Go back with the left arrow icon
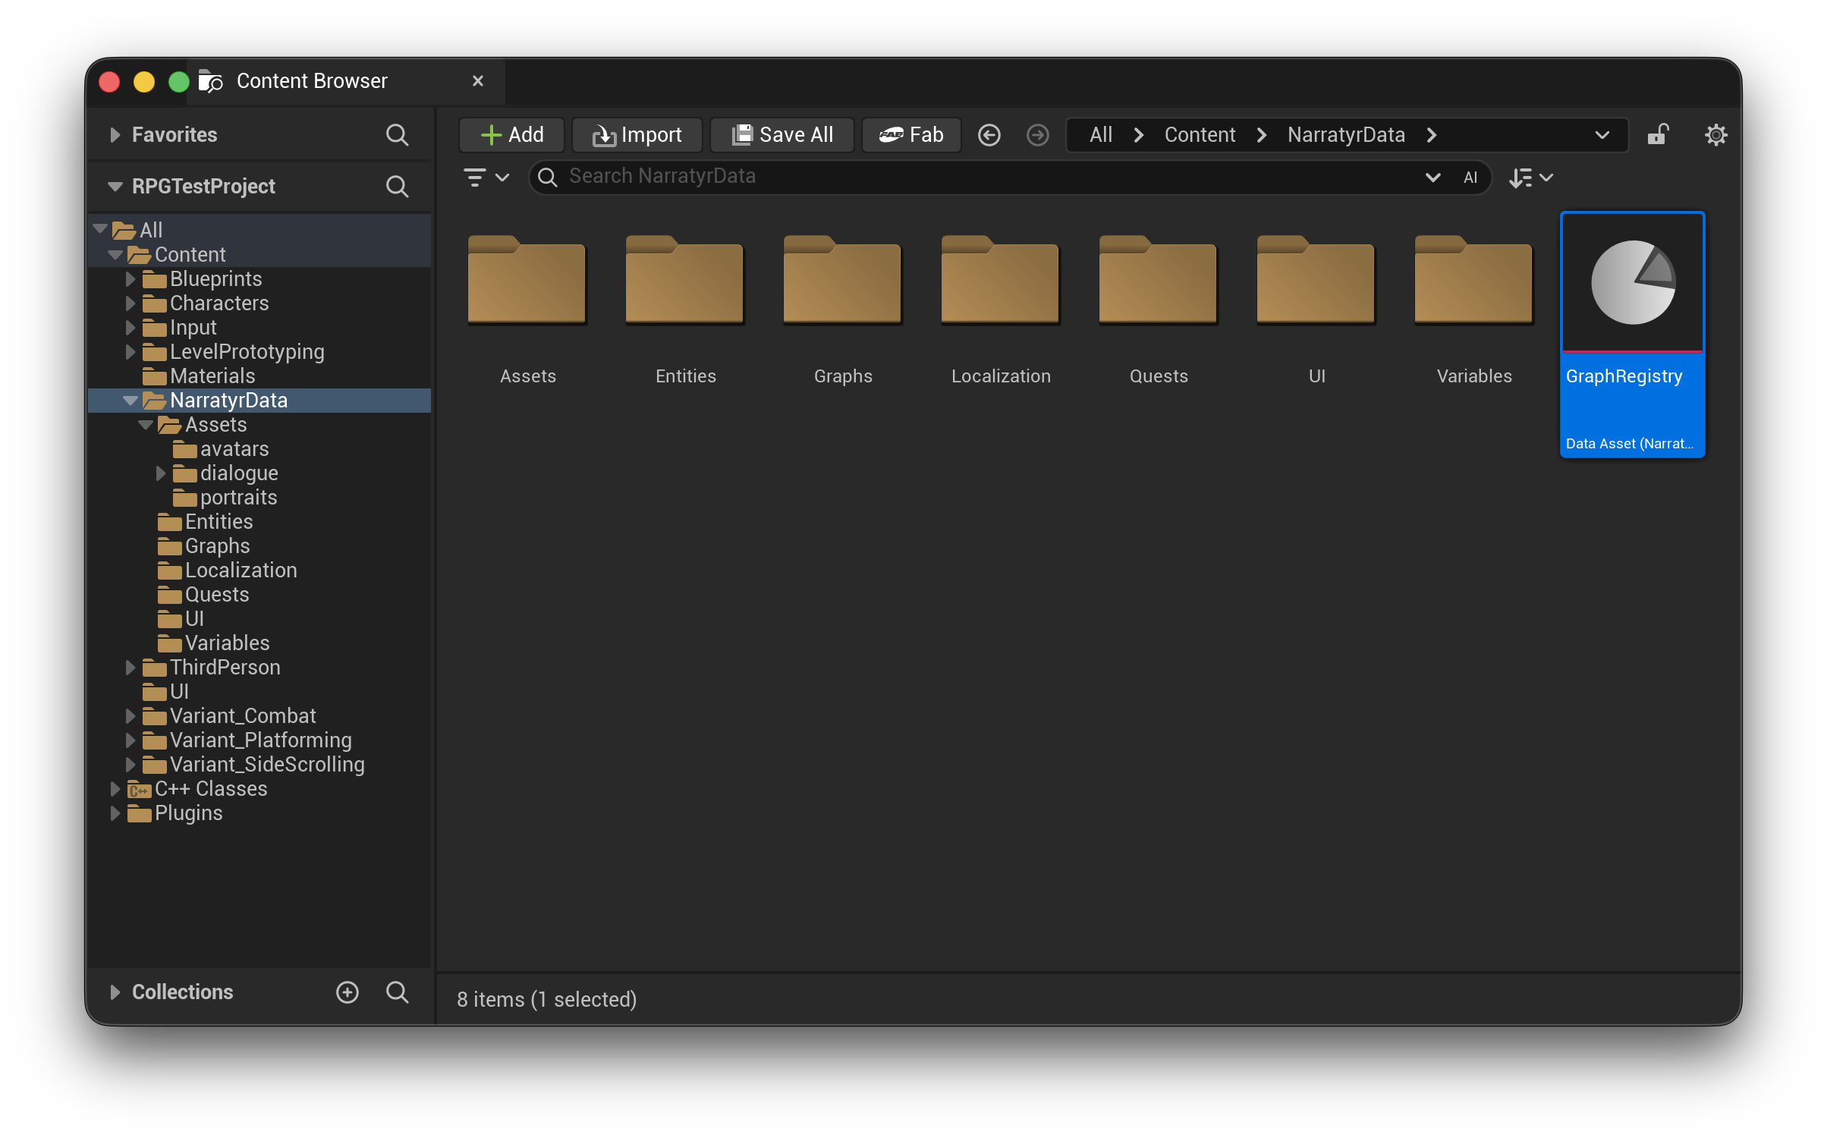 click(989, 135)
